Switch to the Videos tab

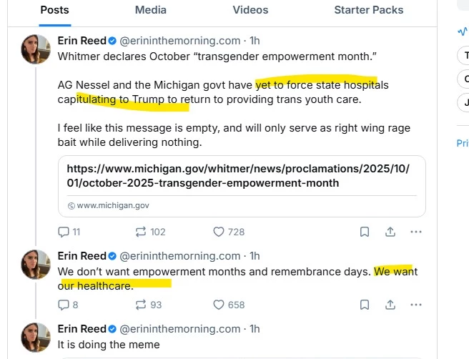pos(250,10)
